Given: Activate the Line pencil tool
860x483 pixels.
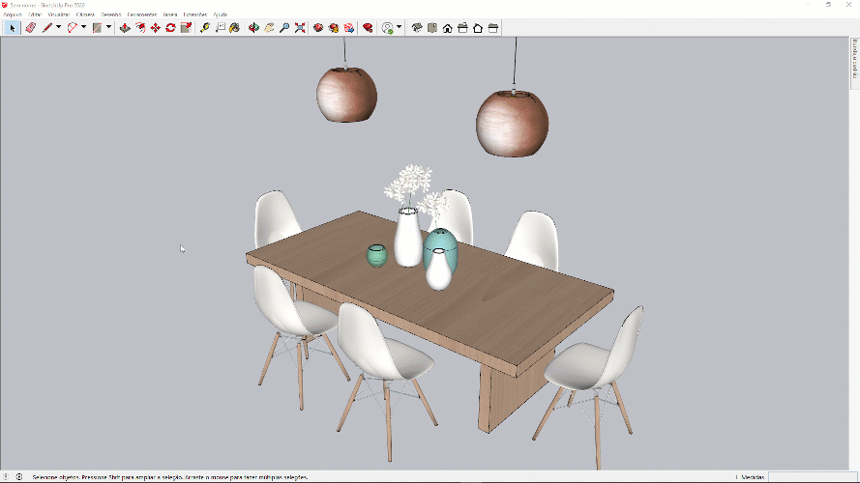Looking at the screenshot, I should click(47, 28).
